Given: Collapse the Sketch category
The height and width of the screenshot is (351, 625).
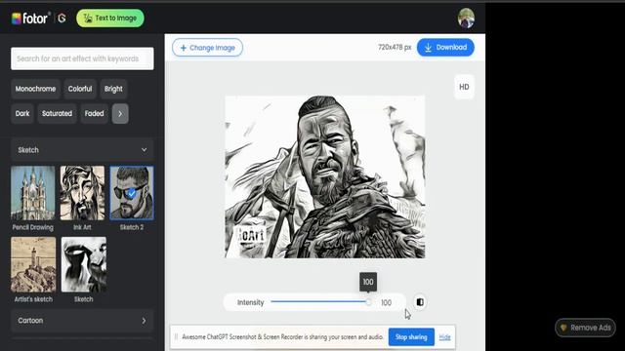Looking at the screenshot, I should coord(82,150).
